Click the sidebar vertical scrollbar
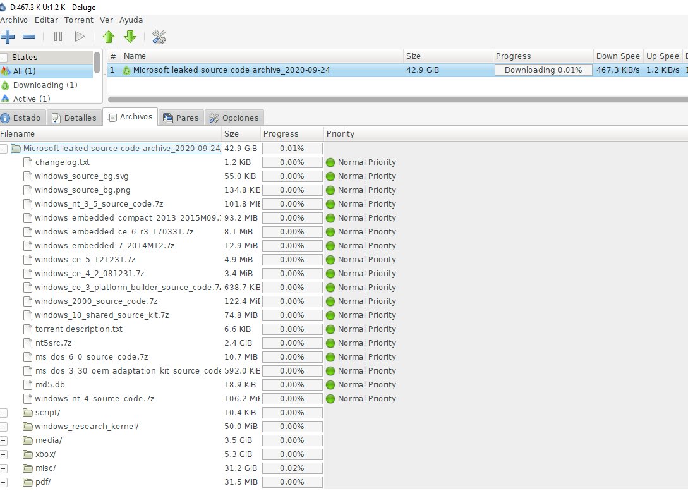This screenshot has height=498, width=688. point(97,63)
